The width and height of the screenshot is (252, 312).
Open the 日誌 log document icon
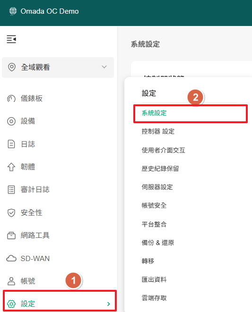click(x=11, y=144)
